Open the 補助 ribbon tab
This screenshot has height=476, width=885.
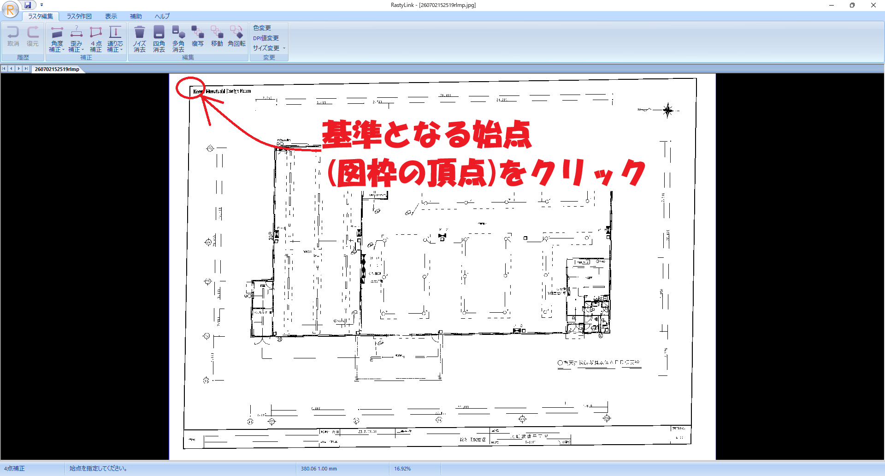click(x=136, y=16)
